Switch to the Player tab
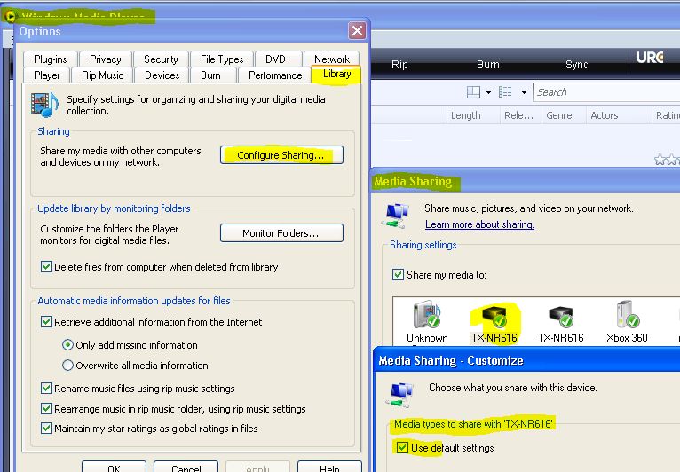The image size is (680, 472). coord(46,75)
